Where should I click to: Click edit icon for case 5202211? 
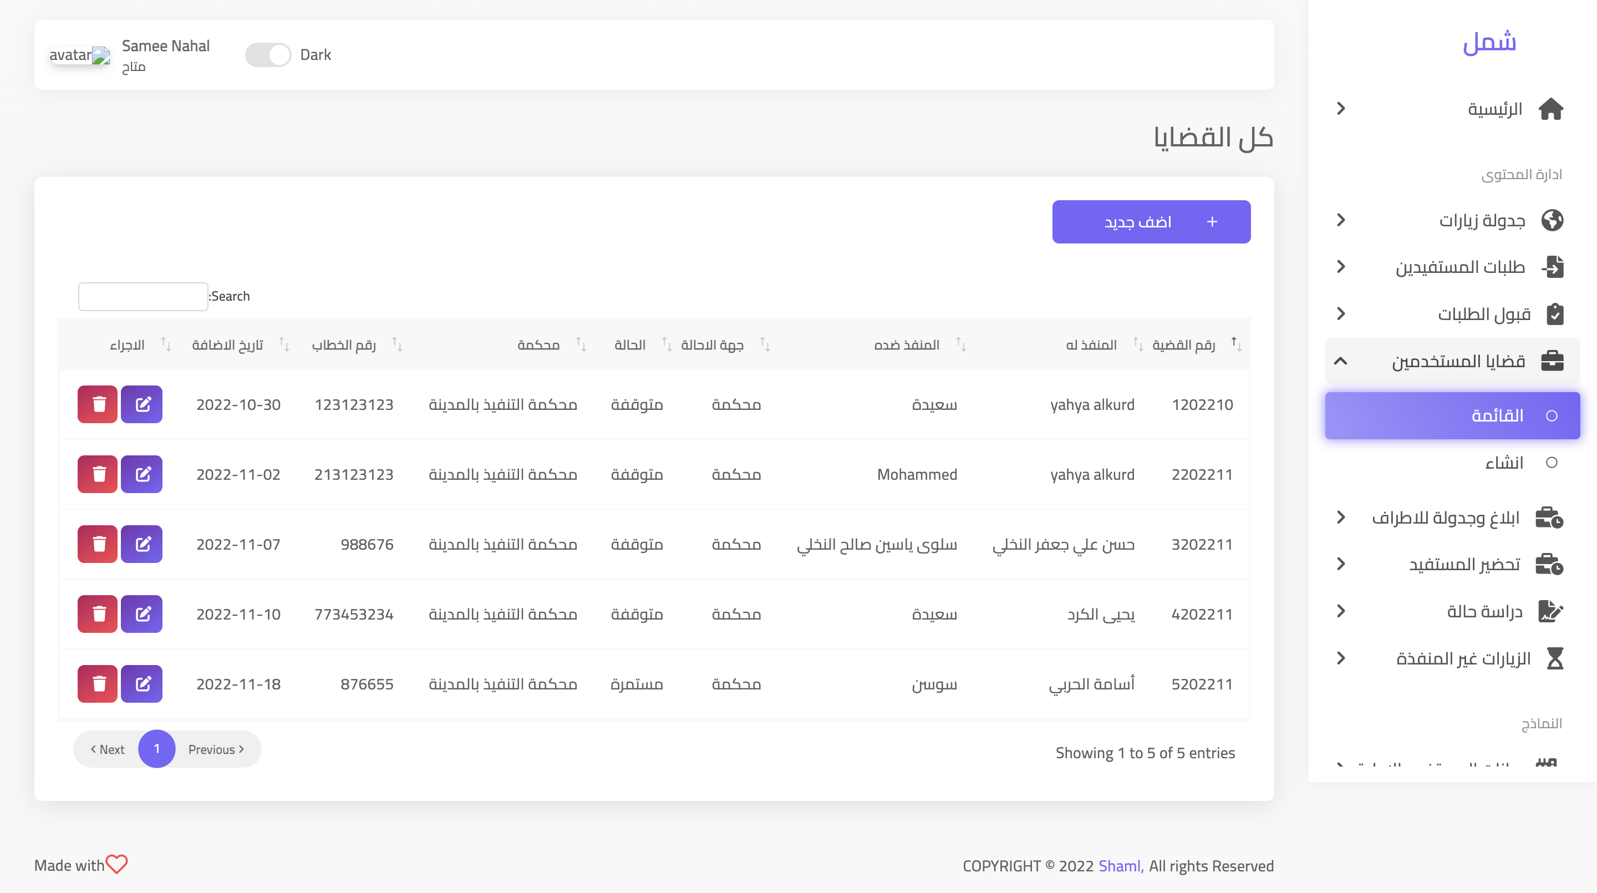(x=141, y=684)
